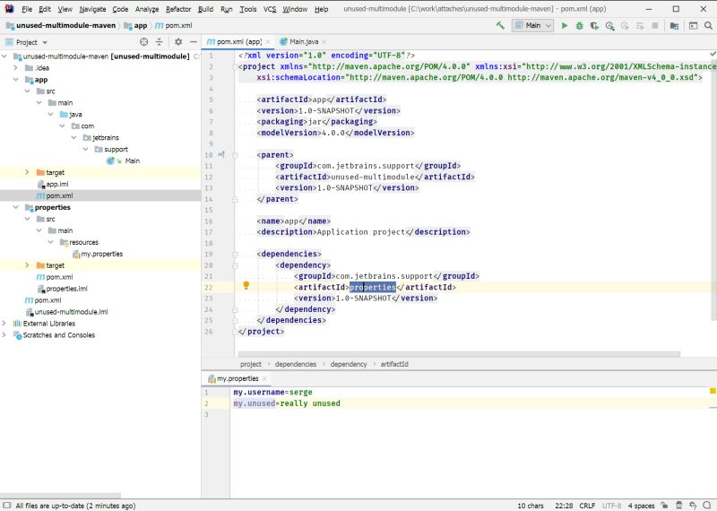The width and height of the screenshot is (717, 511).
Task: Close the pom.xml (app) editor tab
Action: (x=268, y=41)
